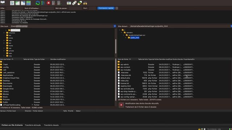Toggle the directory comparison icon

(x=74, y=3)
